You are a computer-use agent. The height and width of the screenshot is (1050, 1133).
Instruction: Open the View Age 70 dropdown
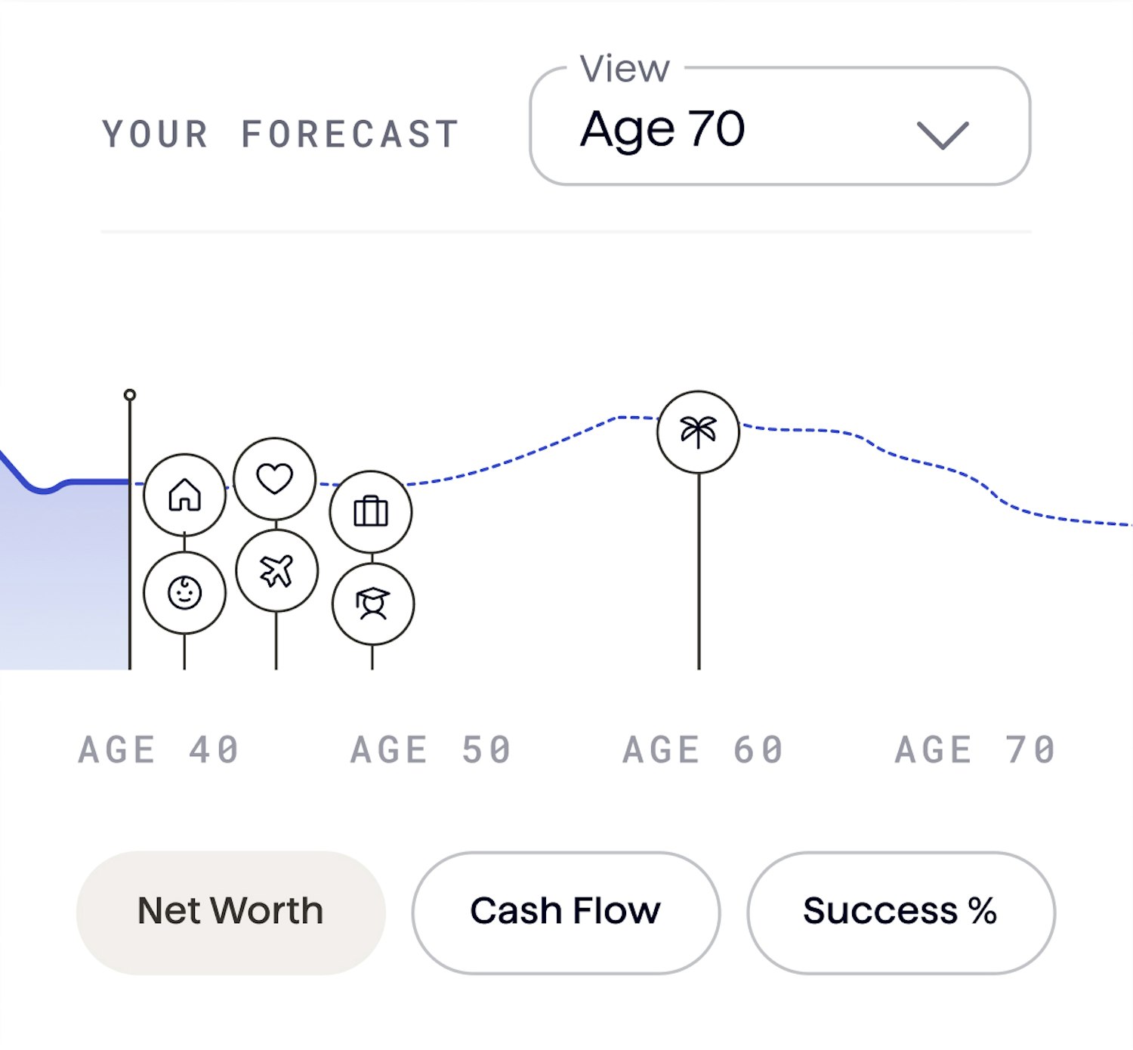pyautogui.click(x=780, y=126)
